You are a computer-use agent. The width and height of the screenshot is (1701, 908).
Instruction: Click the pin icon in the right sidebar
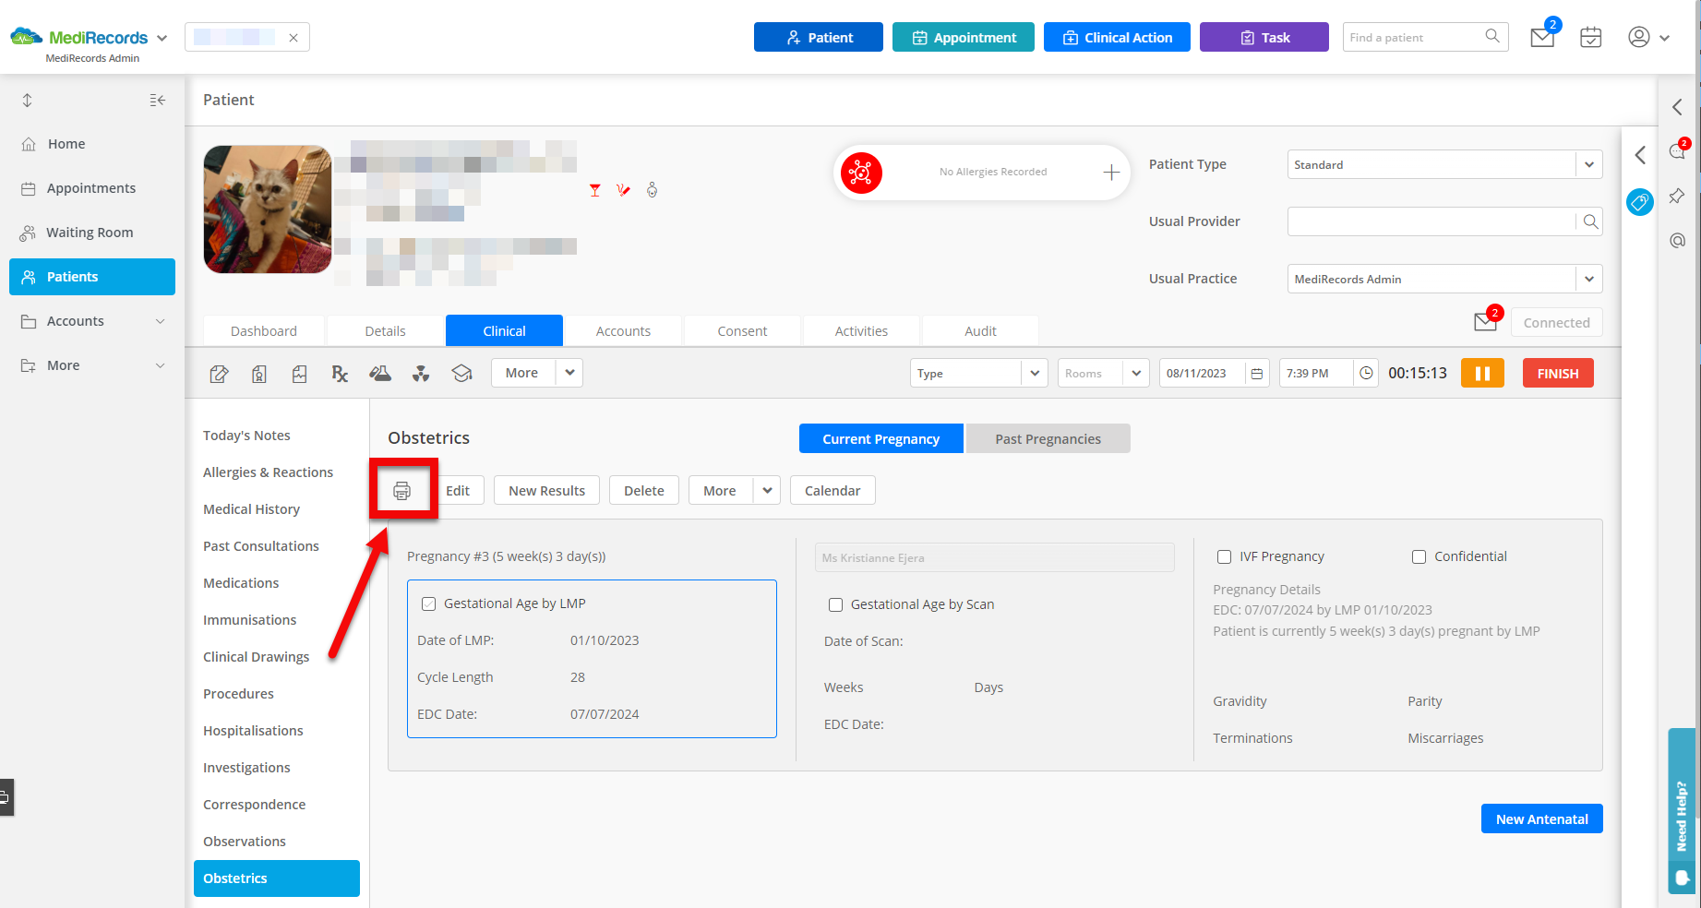pos(1678,196)
